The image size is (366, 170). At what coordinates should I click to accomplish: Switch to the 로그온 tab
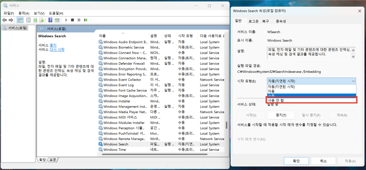tap(253, 21)
